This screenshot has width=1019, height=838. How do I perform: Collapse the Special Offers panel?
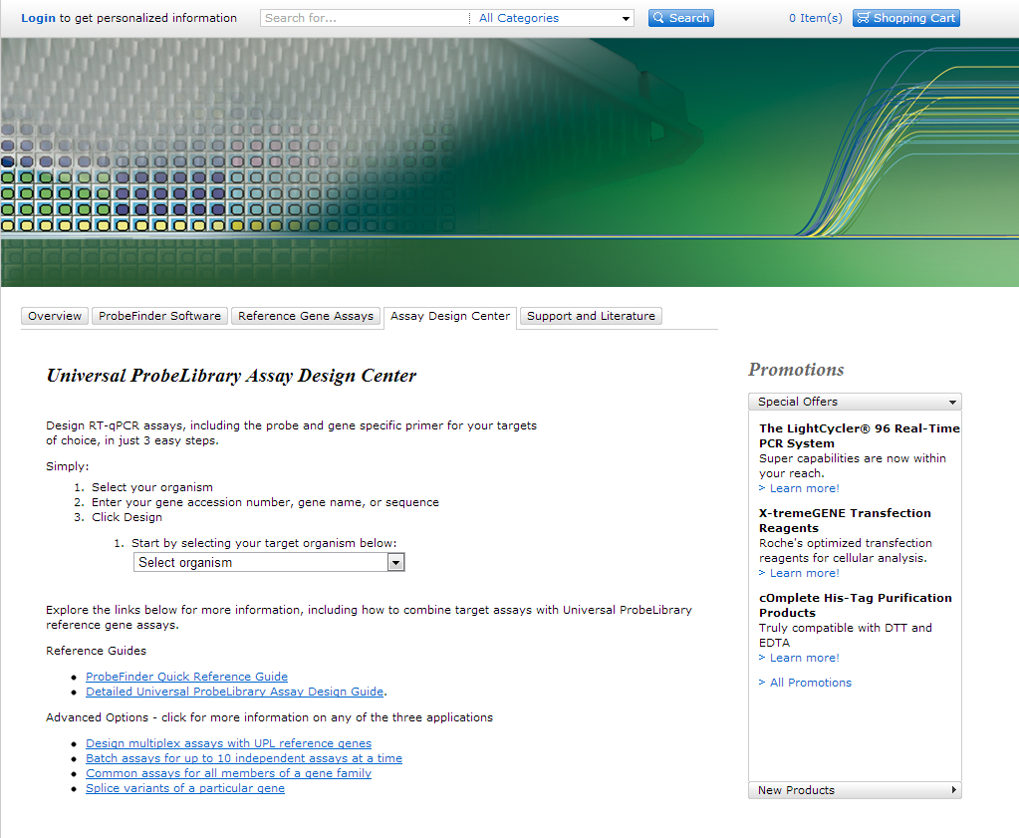855,402
